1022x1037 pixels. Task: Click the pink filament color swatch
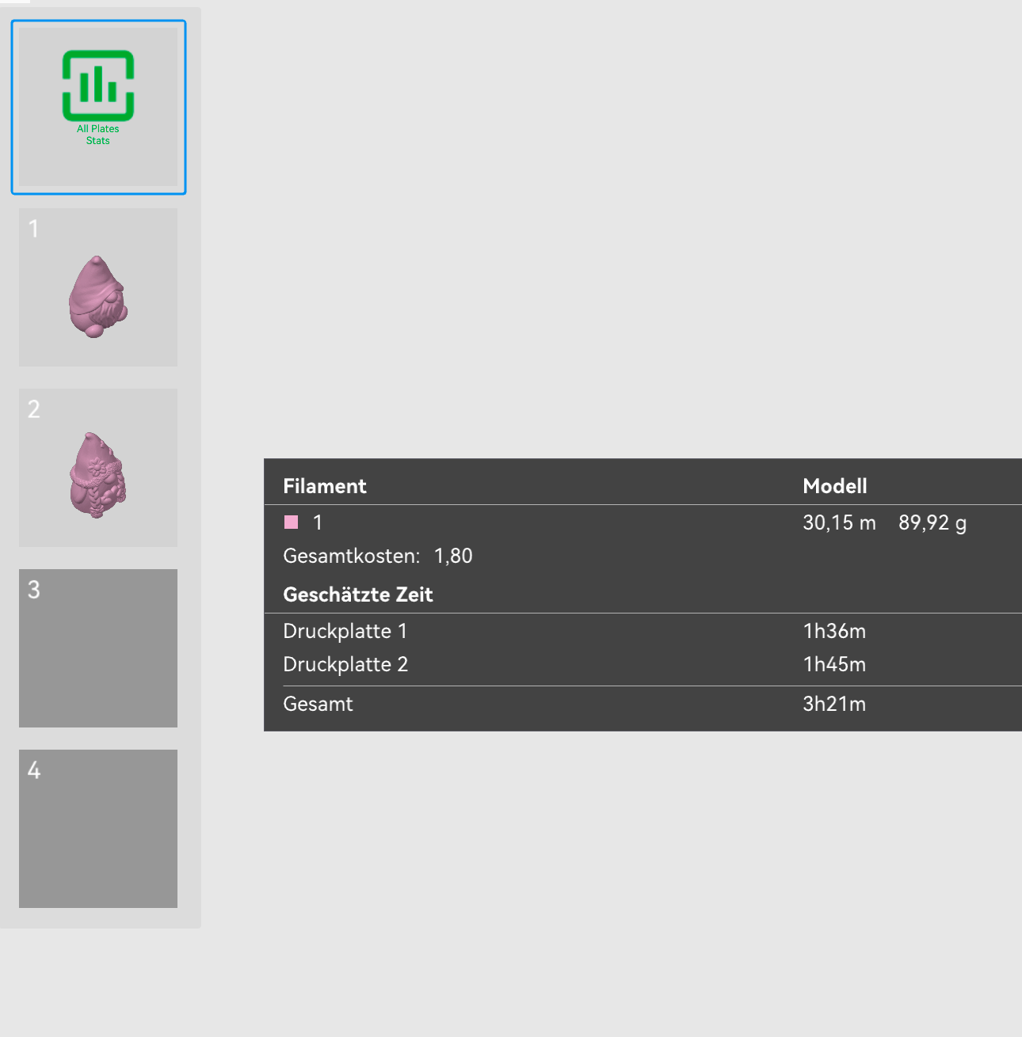click(x=292, y=522)
